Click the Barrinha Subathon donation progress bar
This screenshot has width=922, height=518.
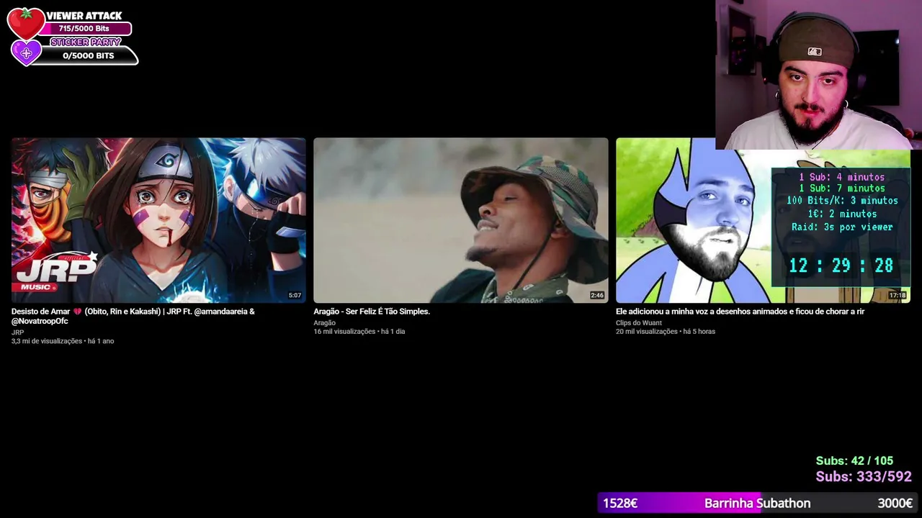[758, 503]
